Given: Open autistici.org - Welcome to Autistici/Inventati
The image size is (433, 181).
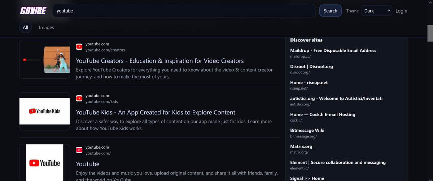Looking at the screenshot, I should coord(336,99).
